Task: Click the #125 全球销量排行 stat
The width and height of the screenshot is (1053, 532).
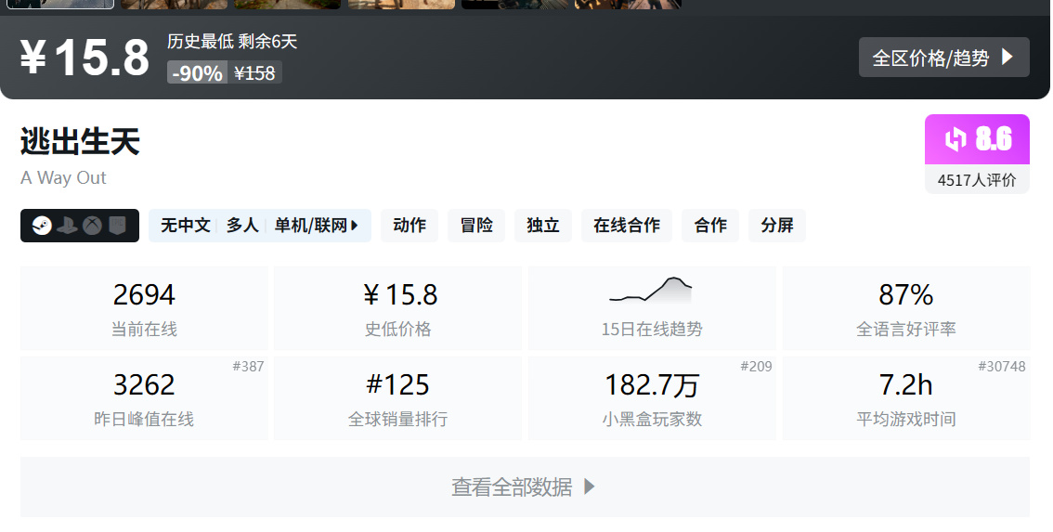Action: point(398,398)
